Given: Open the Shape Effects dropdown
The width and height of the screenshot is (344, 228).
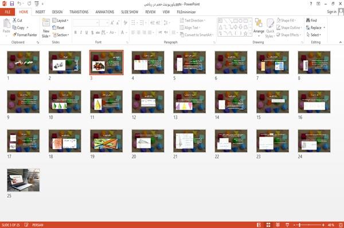Looking at the screenshot, I should pyautogui.click(x=289, y=35).
